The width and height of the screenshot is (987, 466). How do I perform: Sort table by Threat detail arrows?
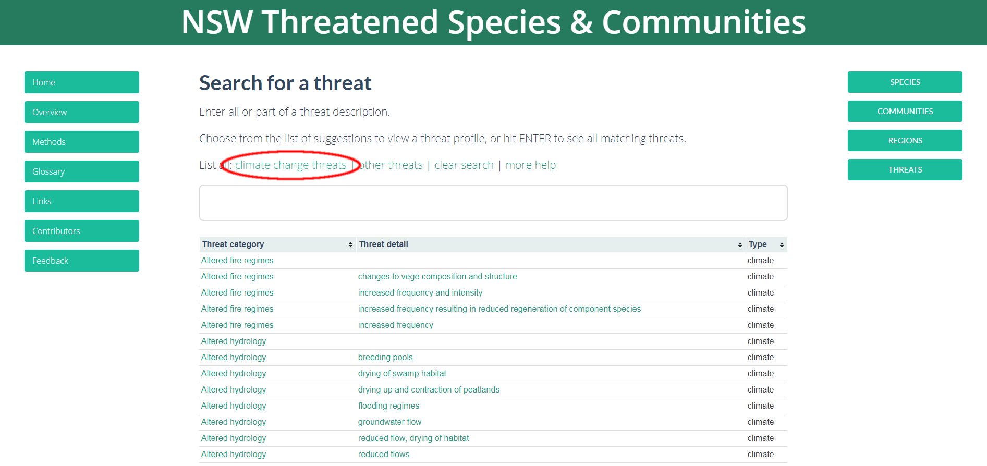tap(740, 244)
